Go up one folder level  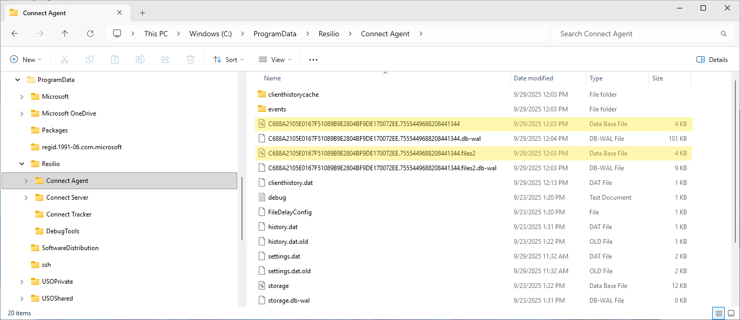coord(64,33)
